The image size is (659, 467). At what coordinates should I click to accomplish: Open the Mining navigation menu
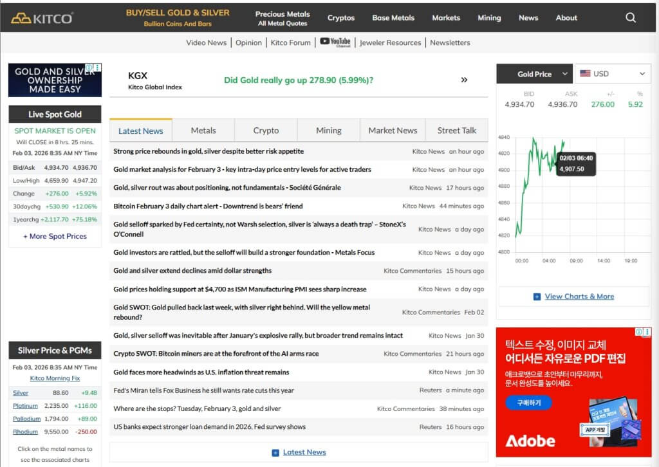[x=489, y=18]
